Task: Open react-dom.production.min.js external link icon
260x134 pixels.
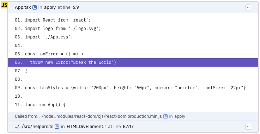Action: click(x=165, y=116)
